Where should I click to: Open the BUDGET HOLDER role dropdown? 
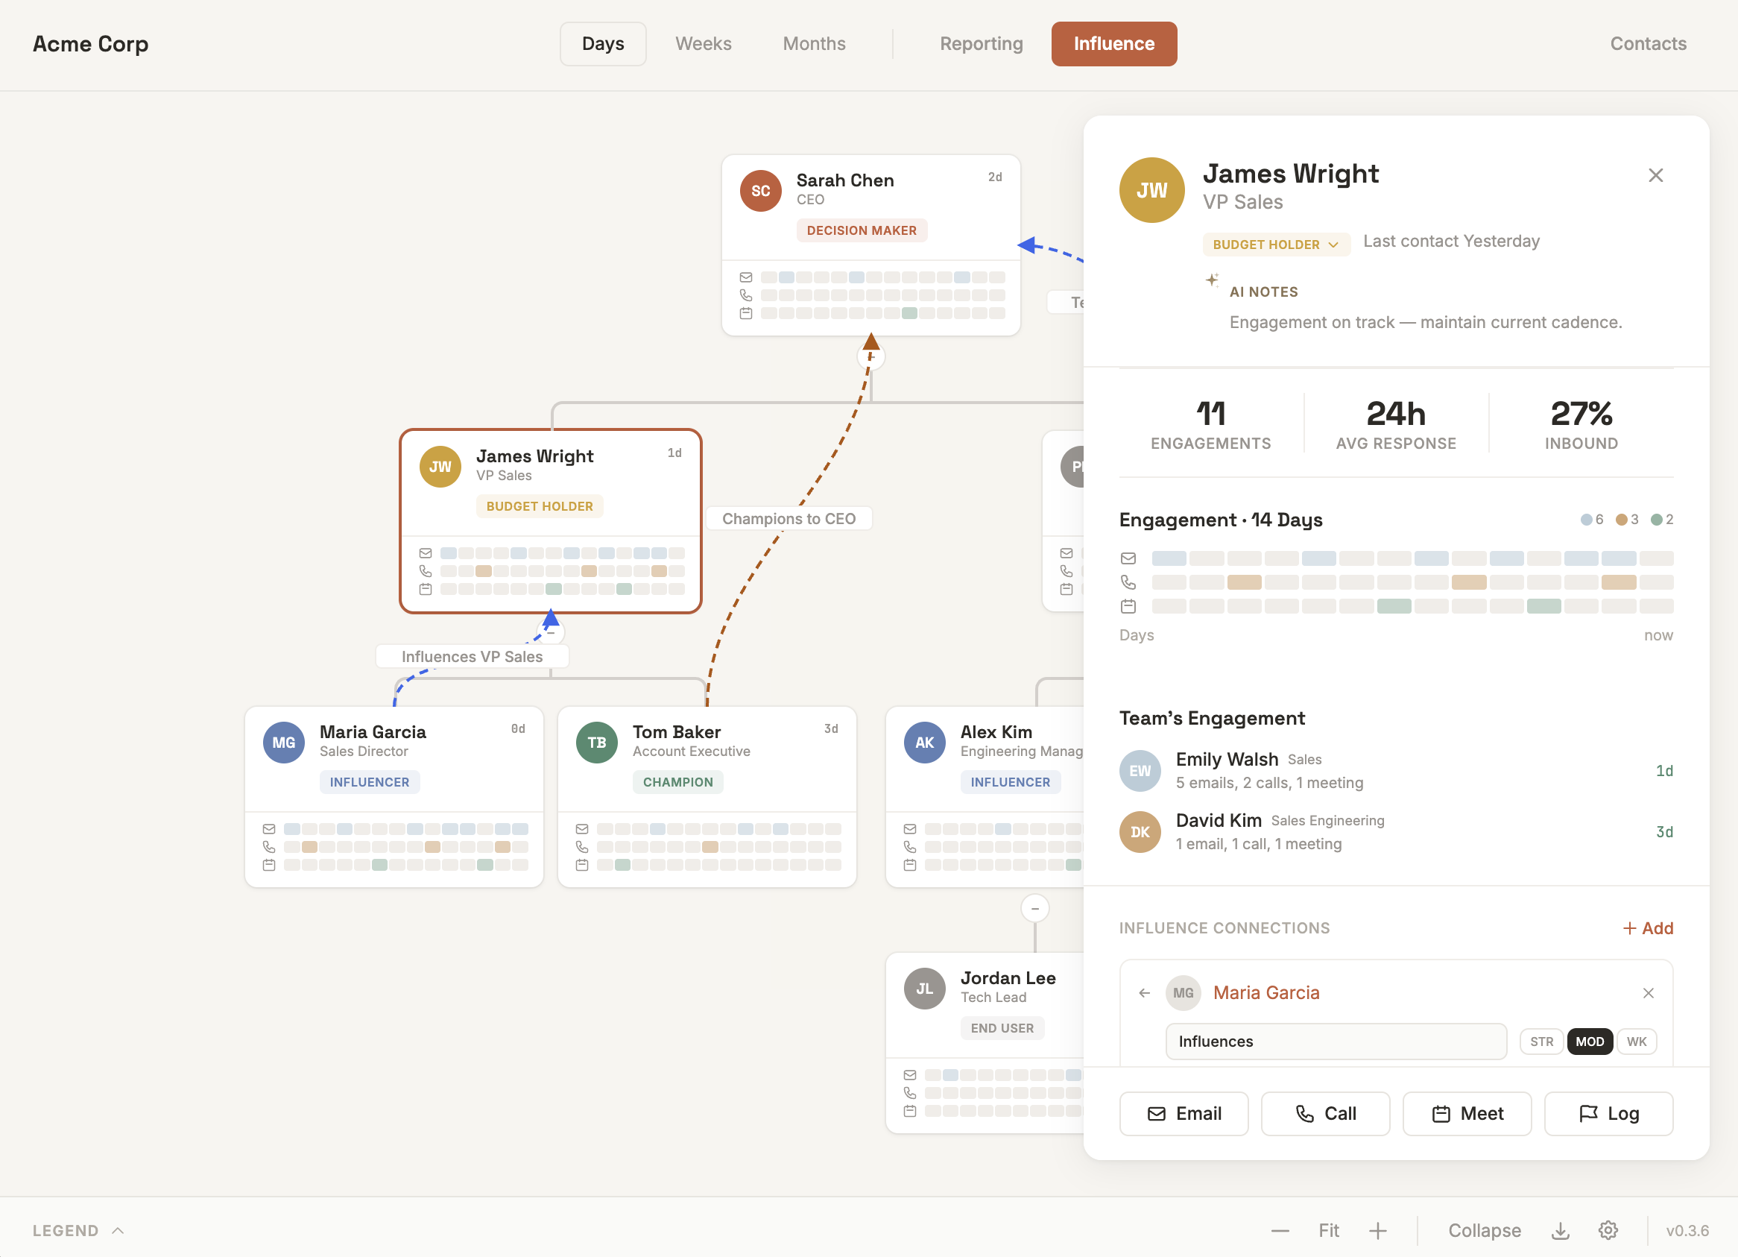(x=1333, y=244)
